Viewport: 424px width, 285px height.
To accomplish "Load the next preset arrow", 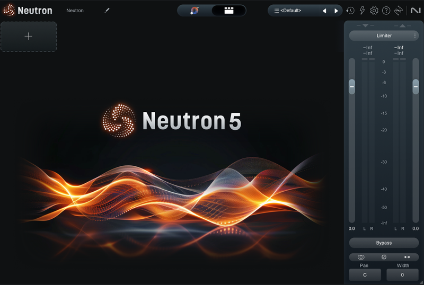I will tap(336, 11).
